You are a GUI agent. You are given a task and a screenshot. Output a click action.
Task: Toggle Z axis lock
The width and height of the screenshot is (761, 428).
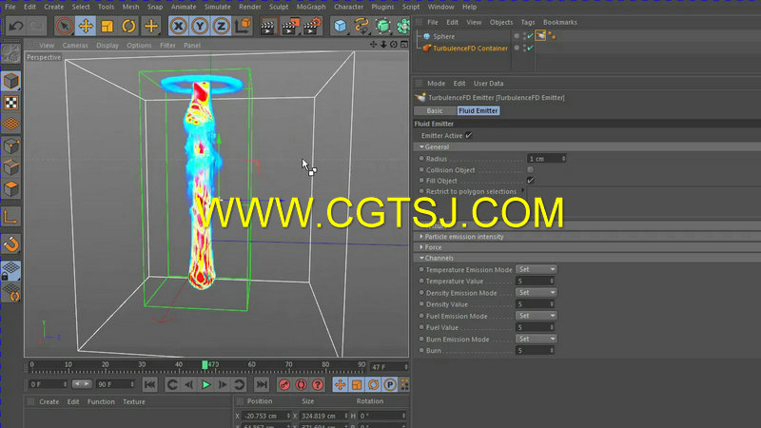(x=222, y=26)
